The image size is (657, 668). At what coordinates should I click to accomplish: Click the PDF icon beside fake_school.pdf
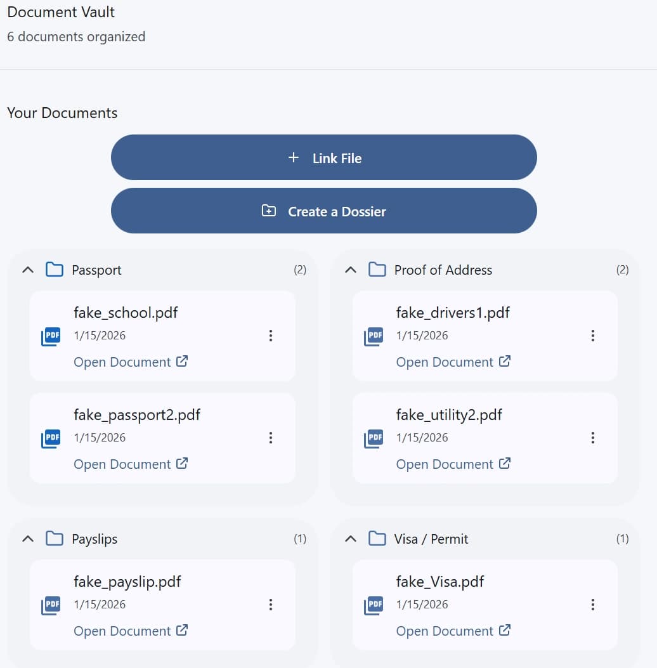[51, 336]
